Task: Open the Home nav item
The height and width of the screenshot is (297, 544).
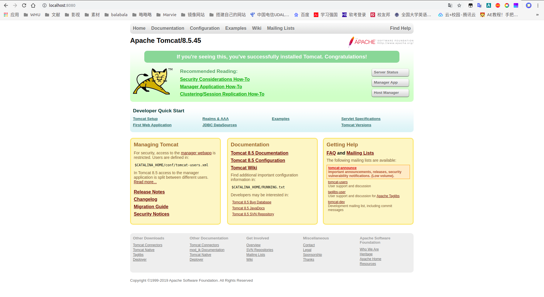Action: 139,28
